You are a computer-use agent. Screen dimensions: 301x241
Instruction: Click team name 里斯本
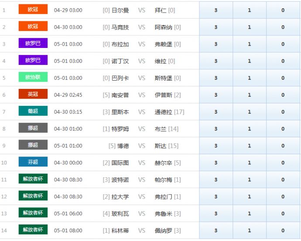[x=120, y=112]
